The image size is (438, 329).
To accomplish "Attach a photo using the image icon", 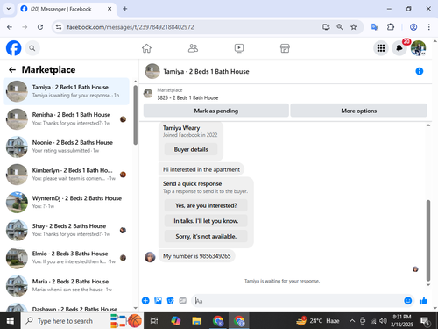I will (158, 301).
